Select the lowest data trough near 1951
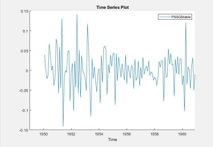The height and width of the screenshot is (147, 213). (63, 126)
